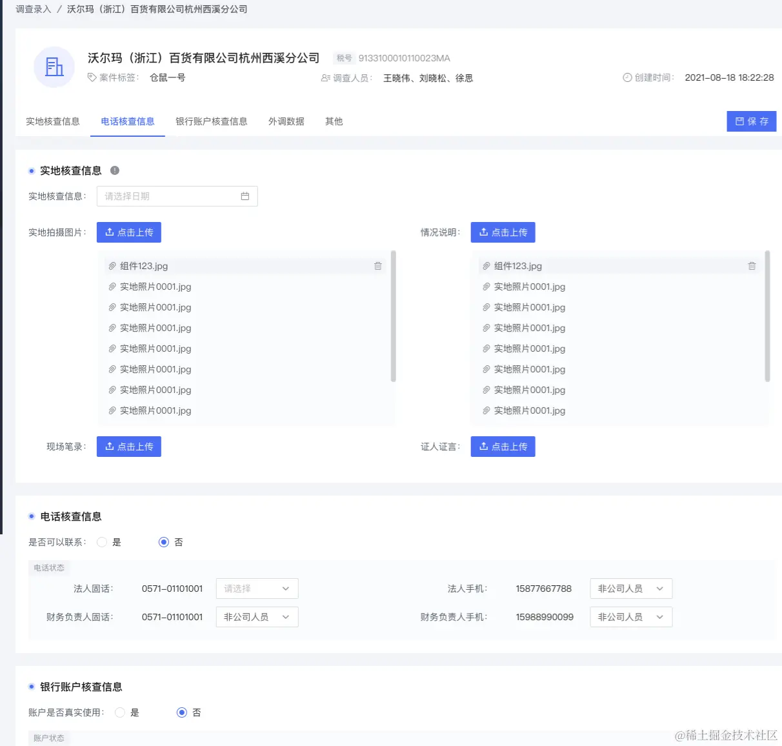Switch to the 实地核查信息 tab

53,121
